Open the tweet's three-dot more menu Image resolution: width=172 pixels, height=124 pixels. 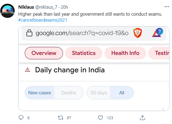click(167, 7)
